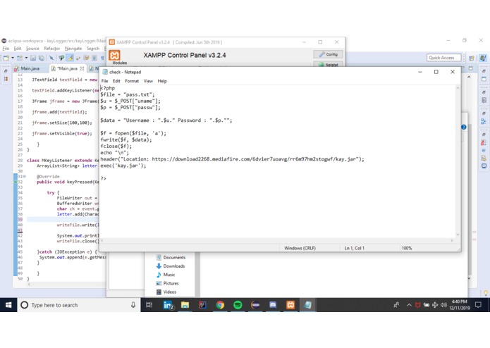Click the Windows (CRLF) status bar entry
490x348 pixels.
[x=300, y=248]
